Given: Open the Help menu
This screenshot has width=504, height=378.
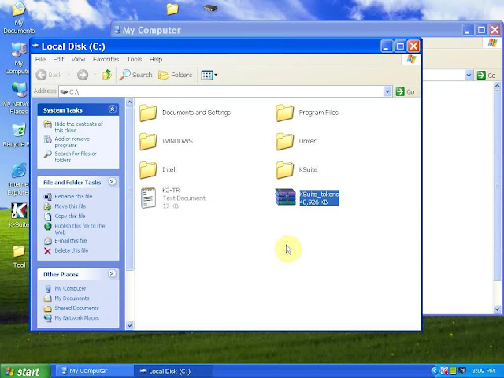Looking at the screenshot, I should [156, 59].
